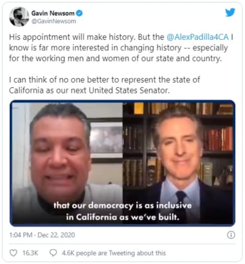Open the tweet info circle icon
Viewport: 245px width, 264px height.
[231, 235]
